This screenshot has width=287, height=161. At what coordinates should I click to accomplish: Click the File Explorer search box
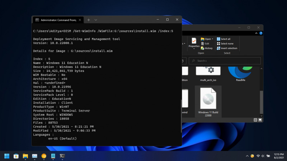click(x=225, y=61)
